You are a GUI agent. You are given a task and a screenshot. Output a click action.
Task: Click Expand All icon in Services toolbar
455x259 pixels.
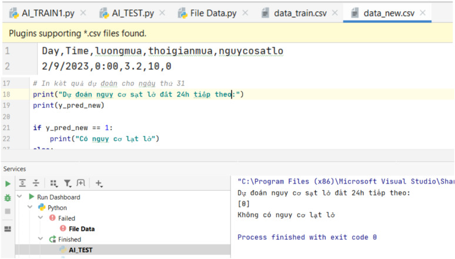point(22,184)
